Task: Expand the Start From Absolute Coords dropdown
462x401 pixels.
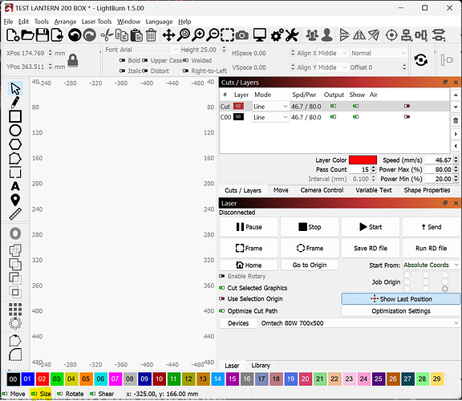Action: (x=431, y=265)
